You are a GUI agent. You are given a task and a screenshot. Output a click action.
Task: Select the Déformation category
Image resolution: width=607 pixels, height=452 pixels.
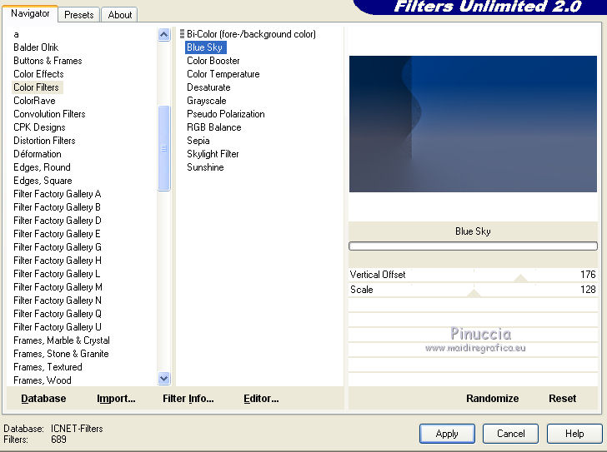coord(38,154)
